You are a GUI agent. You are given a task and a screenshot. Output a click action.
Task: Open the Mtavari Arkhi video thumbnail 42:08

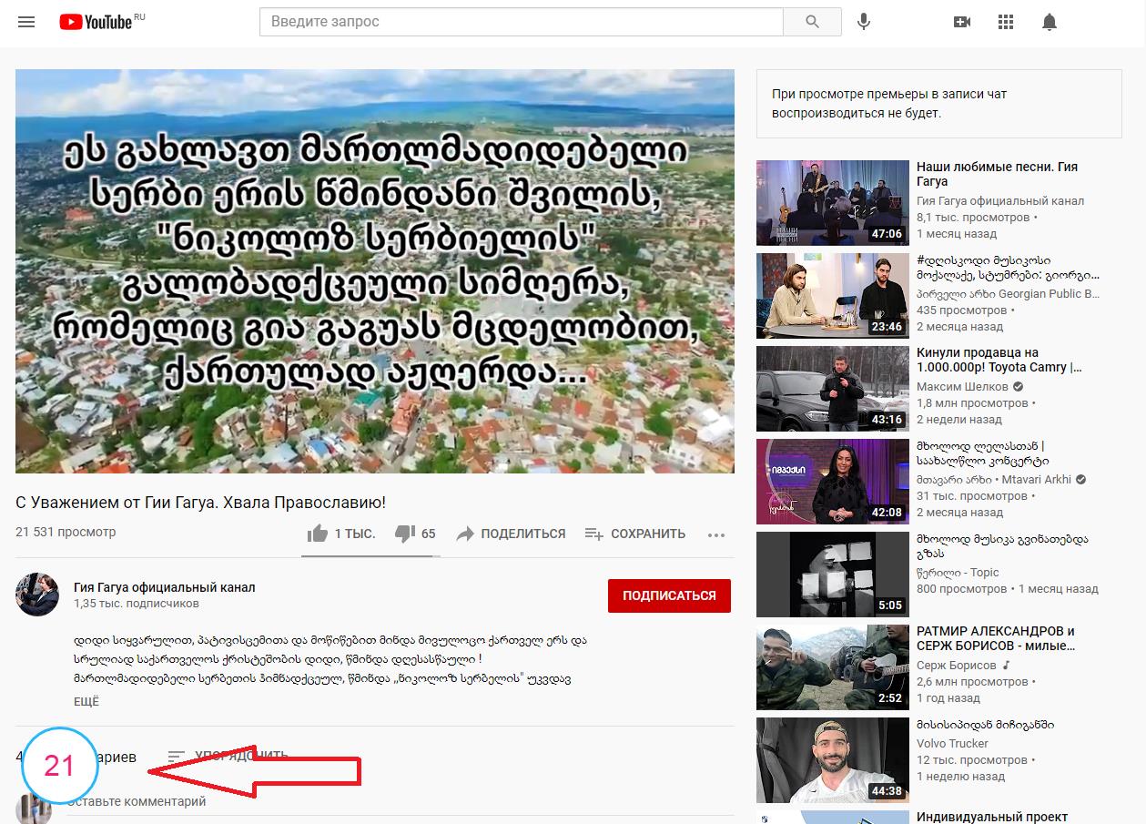pyautogui.click(x=833, y=482)
